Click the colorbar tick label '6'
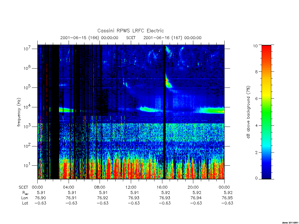Viewport: 299px width, 224px height. coord(256,99)
